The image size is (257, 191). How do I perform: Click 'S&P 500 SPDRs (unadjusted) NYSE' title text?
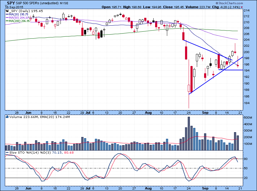pyautogui.click(x=42, y=3)
